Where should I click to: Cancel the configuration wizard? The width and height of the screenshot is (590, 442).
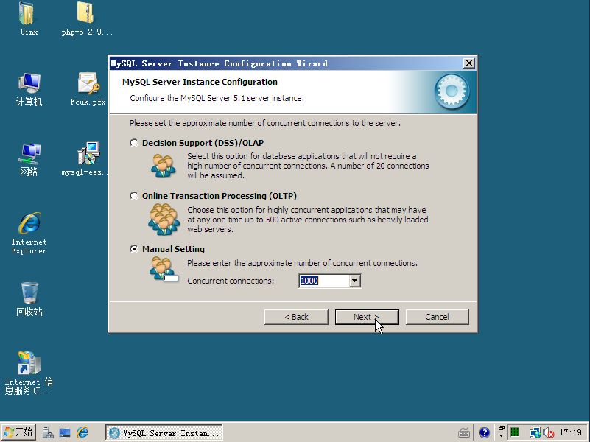tap(437, 317)
